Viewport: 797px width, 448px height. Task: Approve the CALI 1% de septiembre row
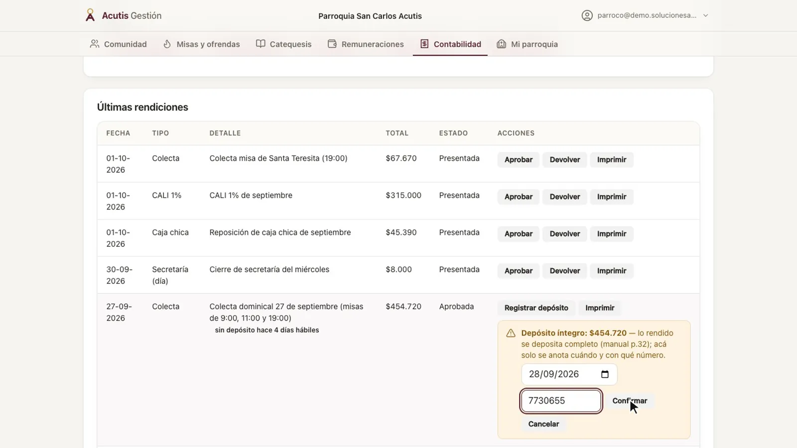click(518, 197)
